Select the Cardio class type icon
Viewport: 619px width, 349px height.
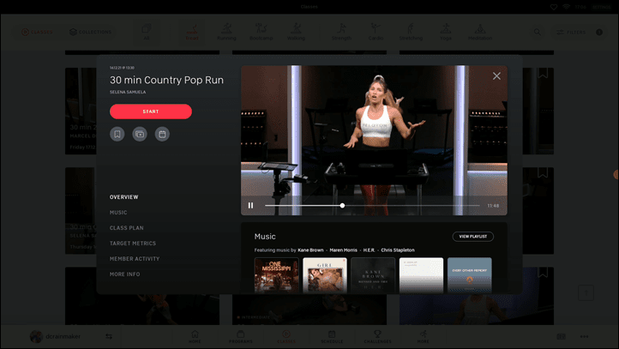[376, 32]
